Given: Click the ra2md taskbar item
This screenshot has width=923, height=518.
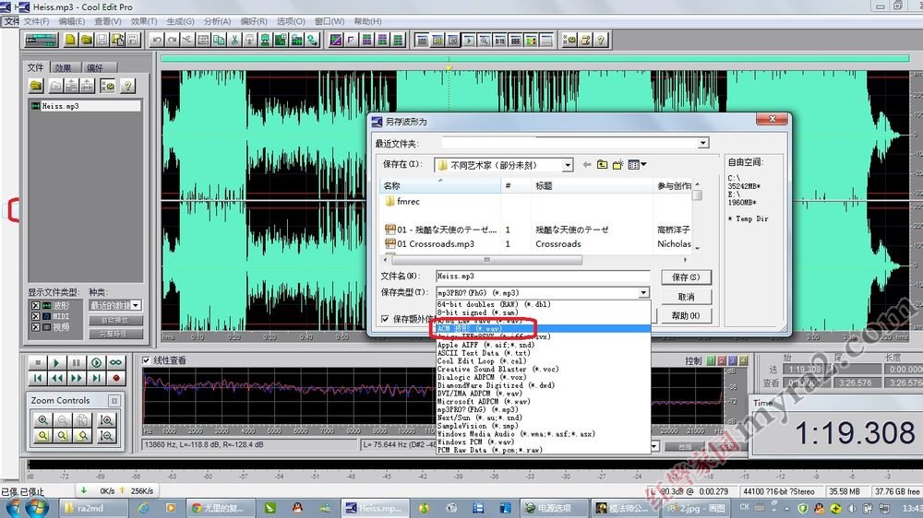Looking at the screenshot, I should tap(93, 508).
